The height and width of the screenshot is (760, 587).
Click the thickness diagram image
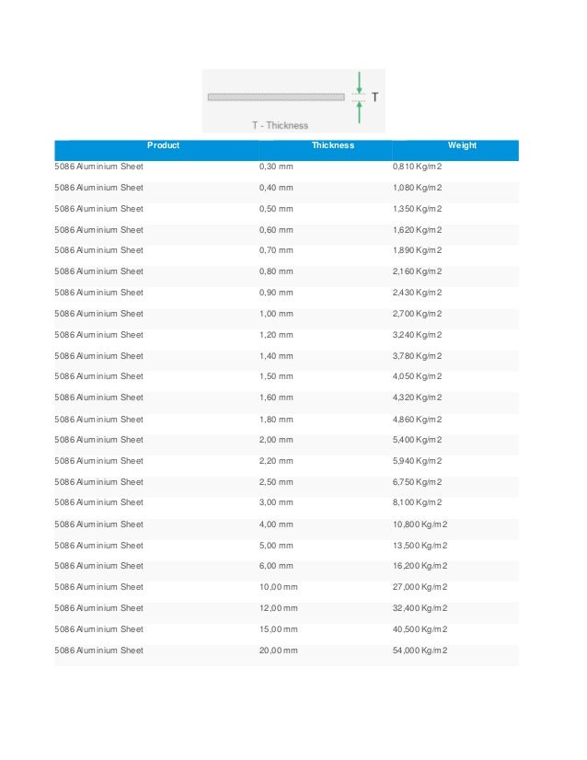point(293,101)
